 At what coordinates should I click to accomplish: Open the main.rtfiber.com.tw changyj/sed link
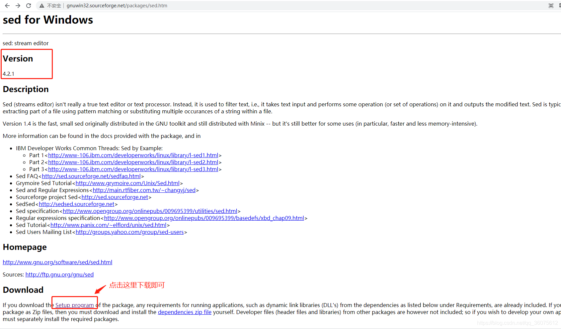point(144,190)
